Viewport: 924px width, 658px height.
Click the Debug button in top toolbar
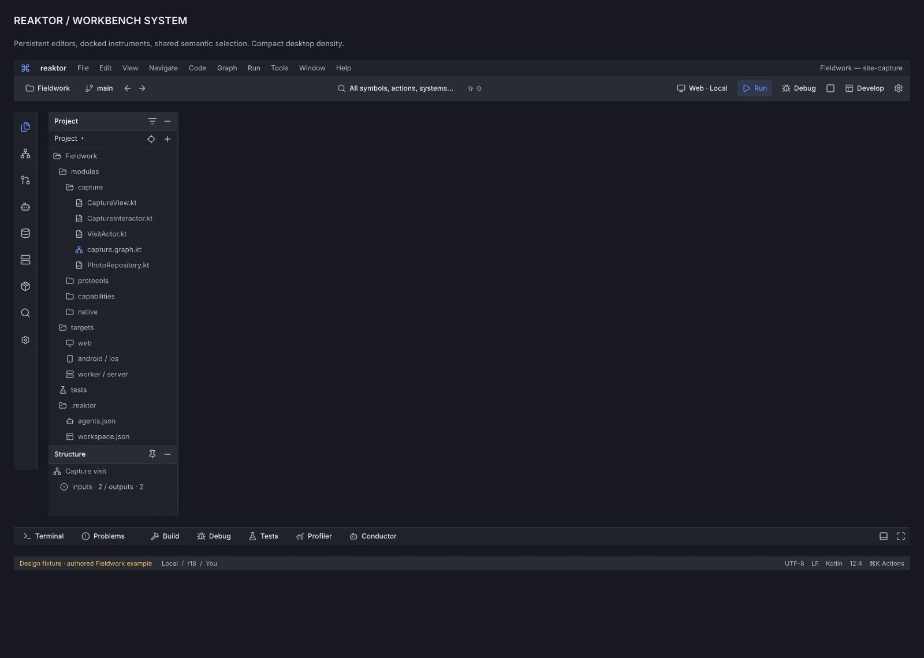pos(799,88)
